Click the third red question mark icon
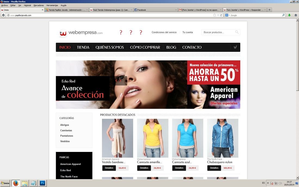The width and height of the screenshot is (299, 187). point(141,32)
